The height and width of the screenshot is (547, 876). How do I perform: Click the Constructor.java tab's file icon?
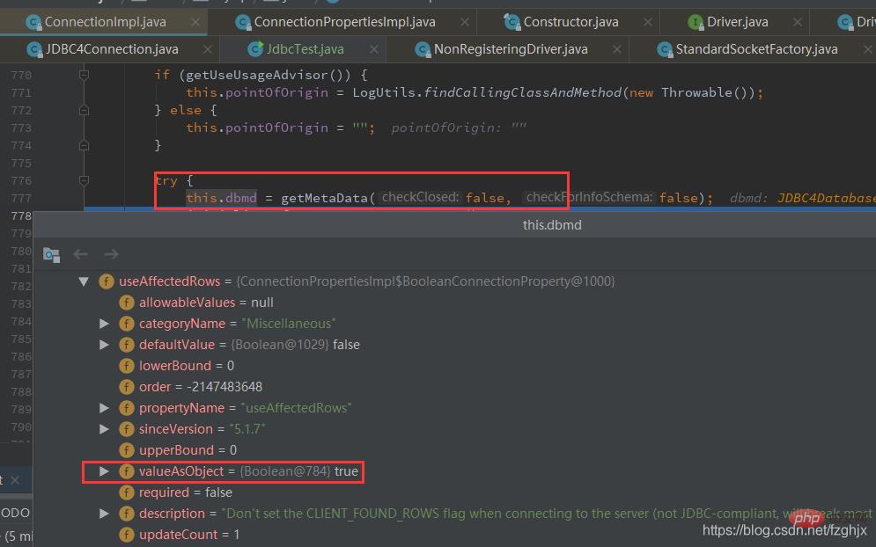[x=511, y=21]
